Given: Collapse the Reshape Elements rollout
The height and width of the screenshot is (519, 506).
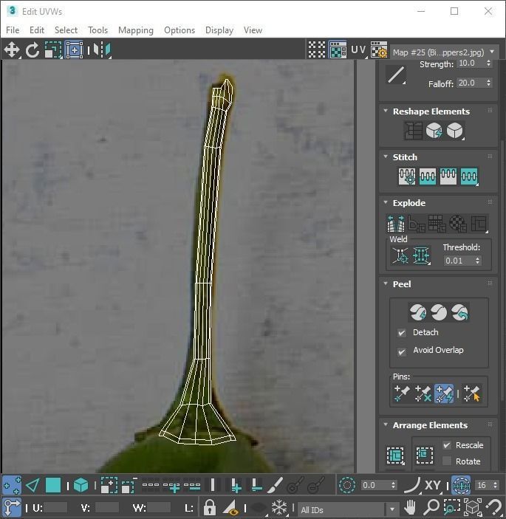Looking at the screenshot, I should pos(386,111).
